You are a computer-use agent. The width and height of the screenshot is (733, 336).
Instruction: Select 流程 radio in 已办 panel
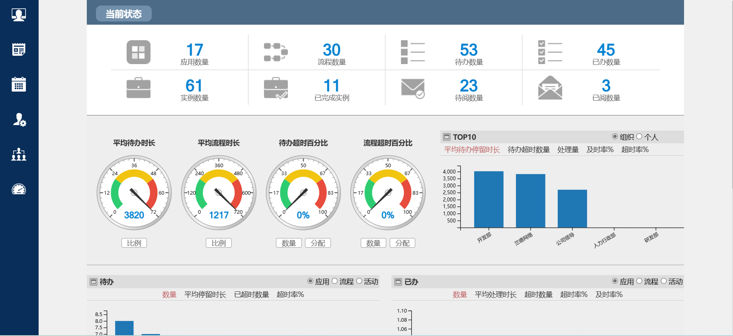tap(639, 281)
